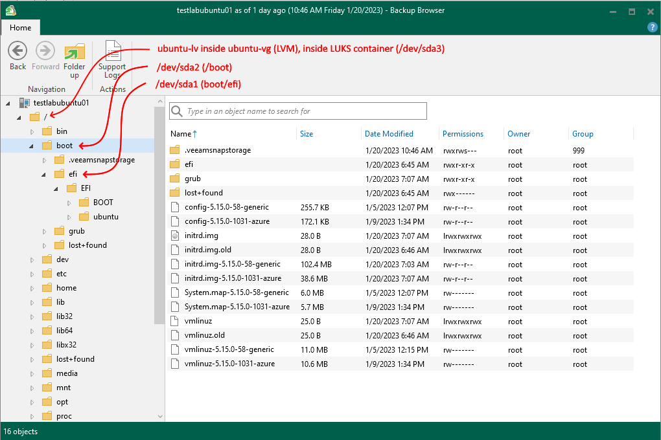
Task: Expand the bin folder node
Action: 32,132
